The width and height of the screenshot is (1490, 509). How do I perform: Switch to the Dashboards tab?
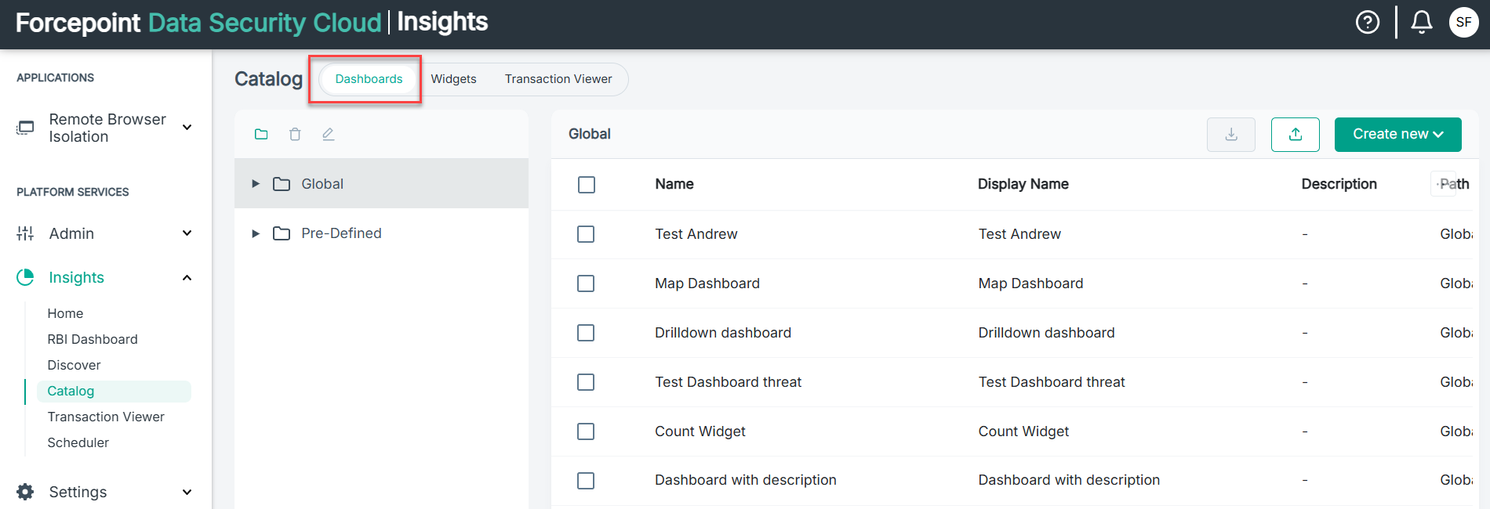369,79
